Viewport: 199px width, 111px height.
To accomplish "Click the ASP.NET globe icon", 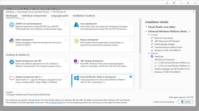I will [x=12, y=25].
